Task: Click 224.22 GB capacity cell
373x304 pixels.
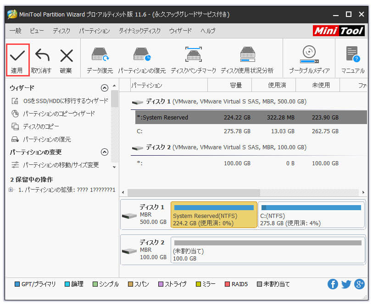Action: [237, 118]
